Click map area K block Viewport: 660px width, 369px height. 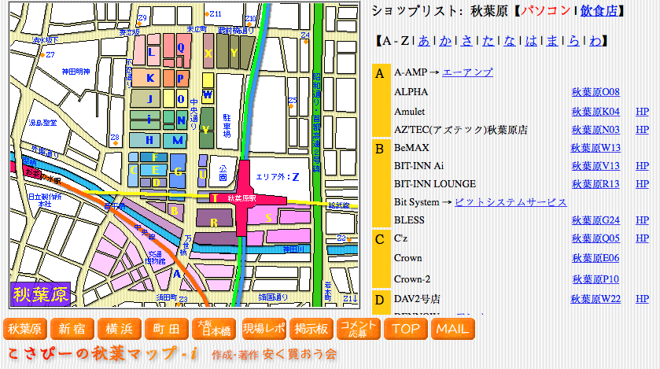(149, 77)
